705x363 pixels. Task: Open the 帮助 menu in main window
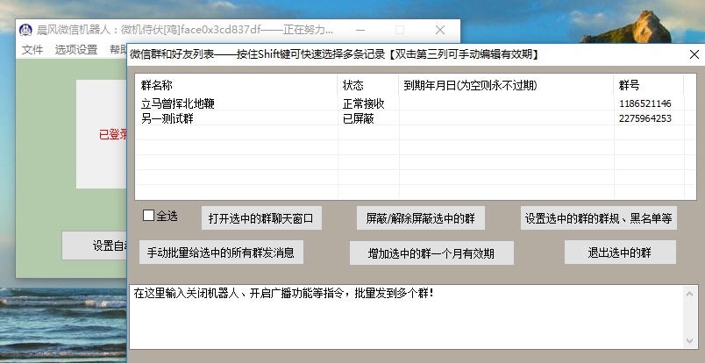(x=117, y=49)
